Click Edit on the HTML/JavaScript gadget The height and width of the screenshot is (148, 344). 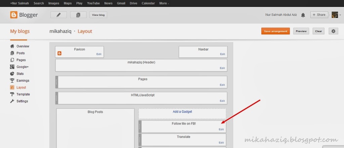click(222, 101)
